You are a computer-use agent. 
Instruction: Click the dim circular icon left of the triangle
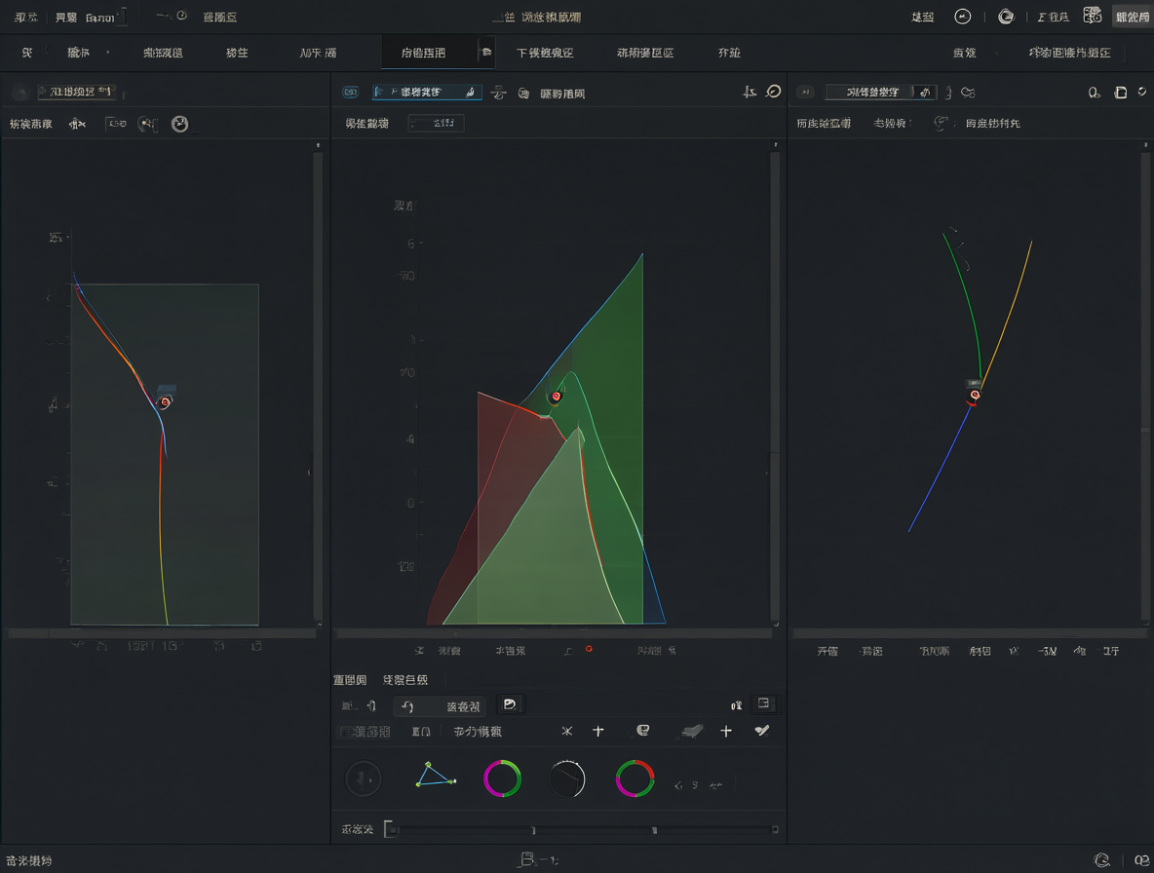363,778
